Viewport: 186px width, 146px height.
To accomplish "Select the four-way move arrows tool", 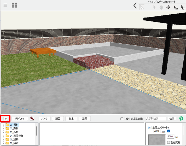I will click(168, 7).
